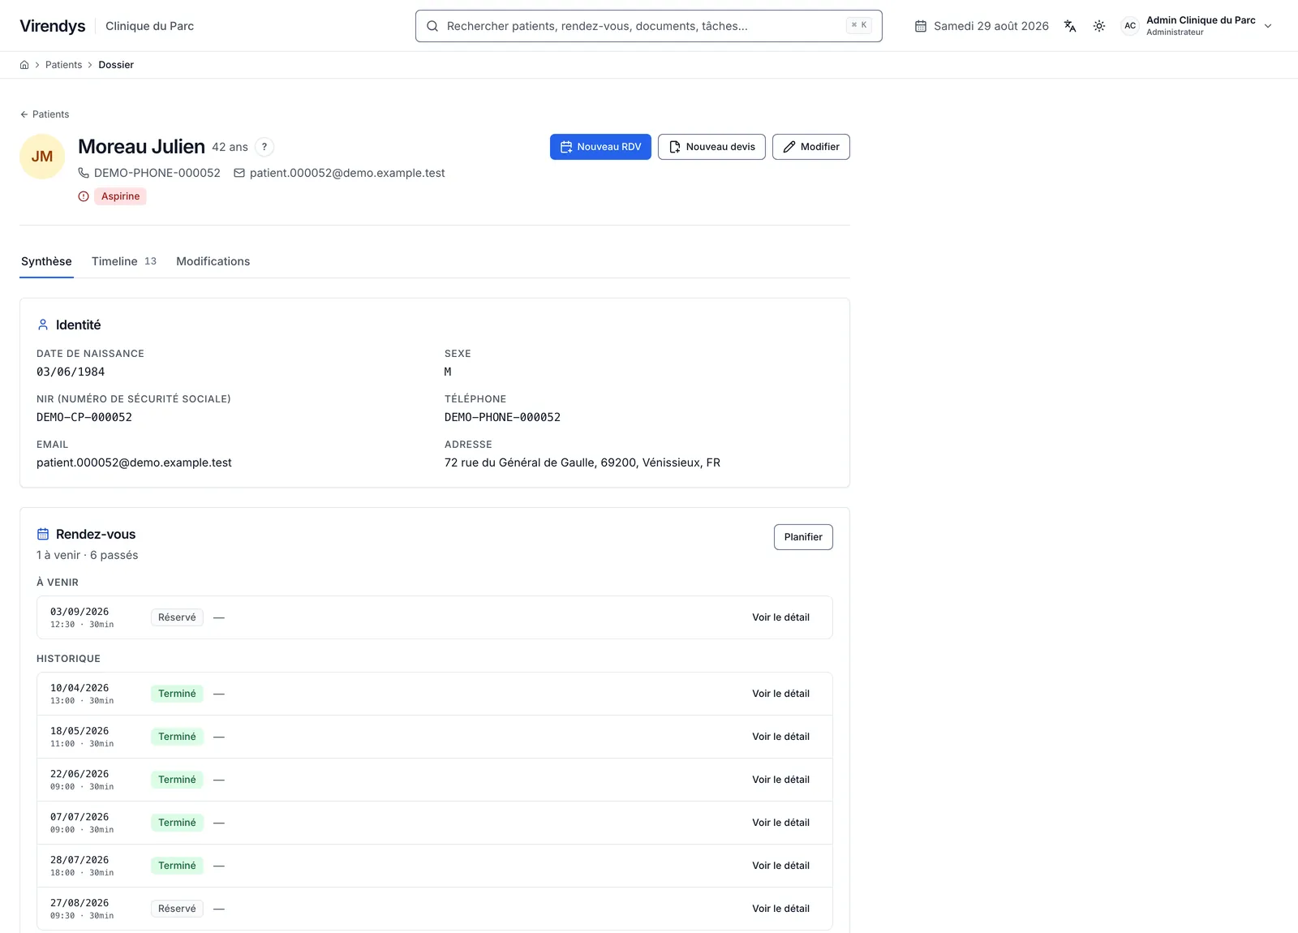The image size is (1298, 933).
Task: Click the Rendez-vous calendar icon
Action: point(43,534)
